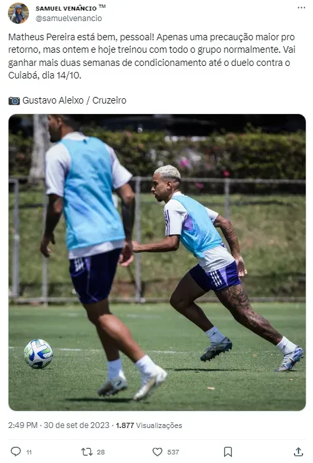
Task: Open the Matheus Pereira training photo
Action: click(x=157, y=262)
